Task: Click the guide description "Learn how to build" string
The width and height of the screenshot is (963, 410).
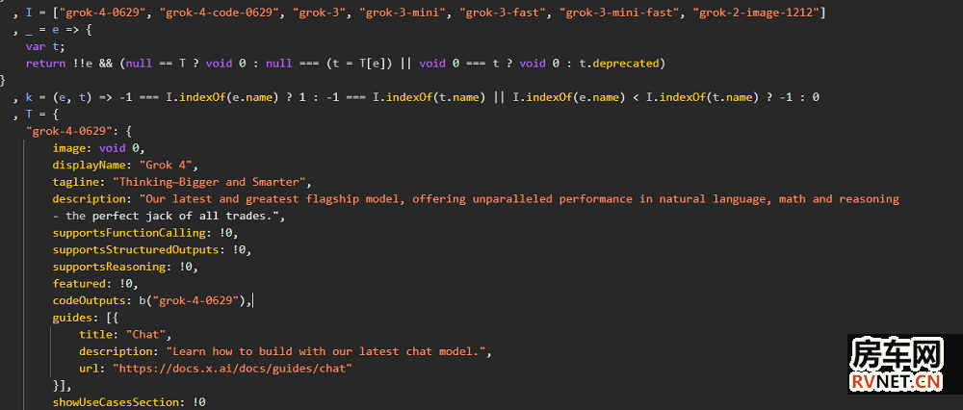Action: click(x=327, y=351)
